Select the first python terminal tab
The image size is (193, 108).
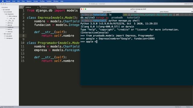[x=107, y=12]
